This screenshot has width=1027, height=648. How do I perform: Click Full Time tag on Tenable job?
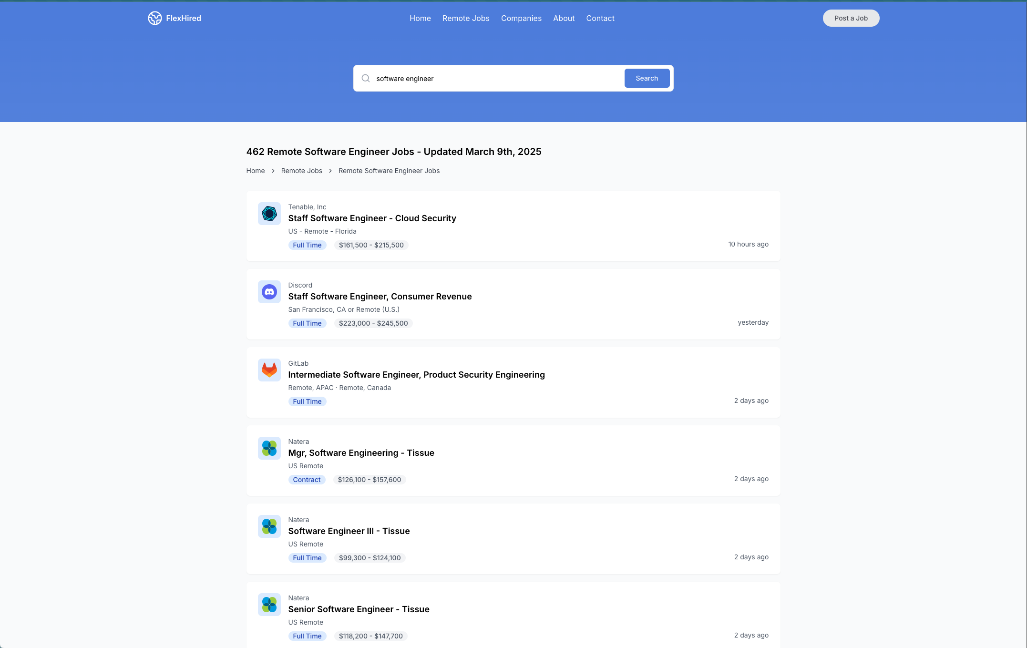point(308,245)
